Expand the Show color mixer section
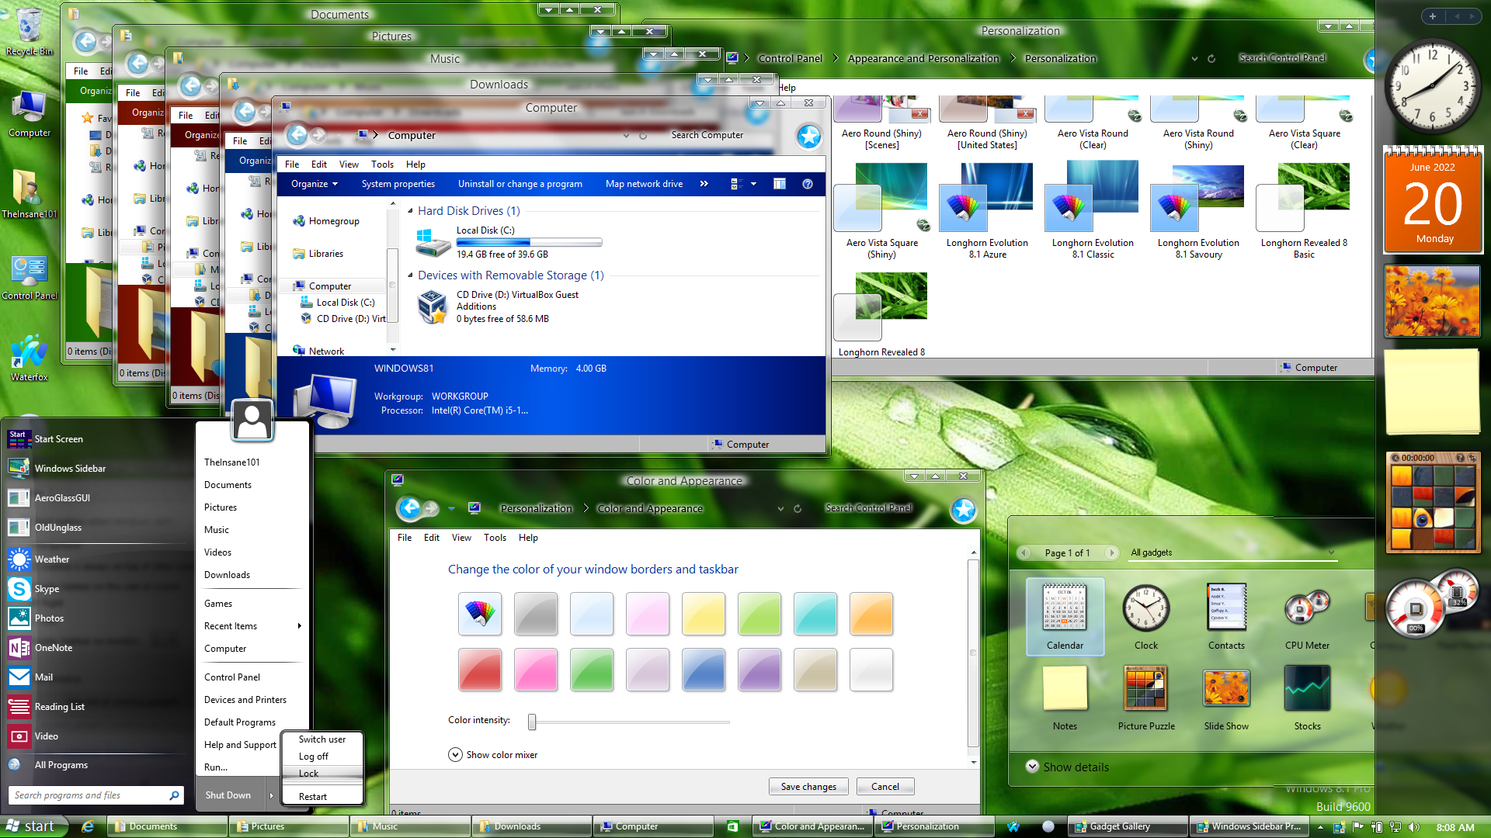This screenshot has height=838, width=1491. 493,755
